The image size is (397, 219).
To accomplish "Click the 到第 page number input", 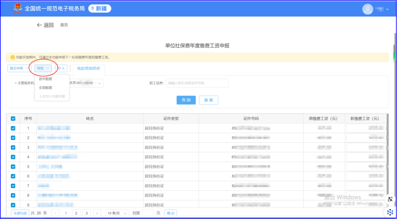I will (148, 213).
